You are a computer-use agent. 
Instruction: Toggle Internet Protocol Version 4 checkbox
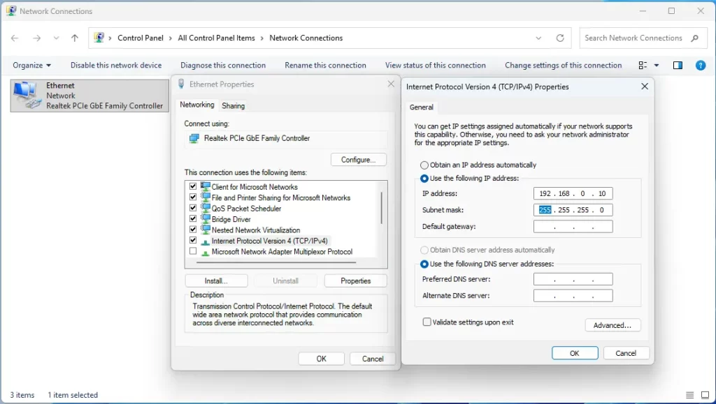coord(193,241)
